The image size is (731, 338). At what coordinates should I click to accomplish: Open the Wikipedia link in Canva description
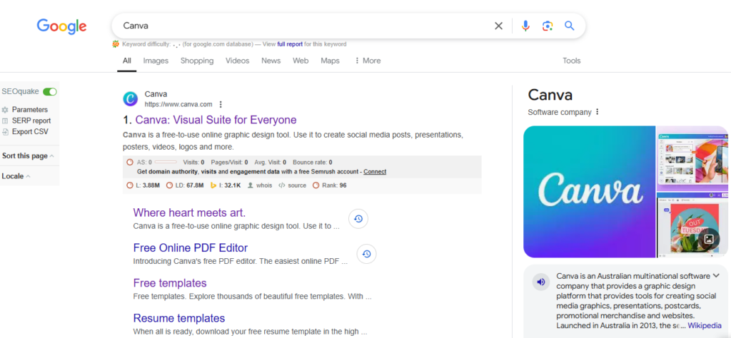click(705, 325)
